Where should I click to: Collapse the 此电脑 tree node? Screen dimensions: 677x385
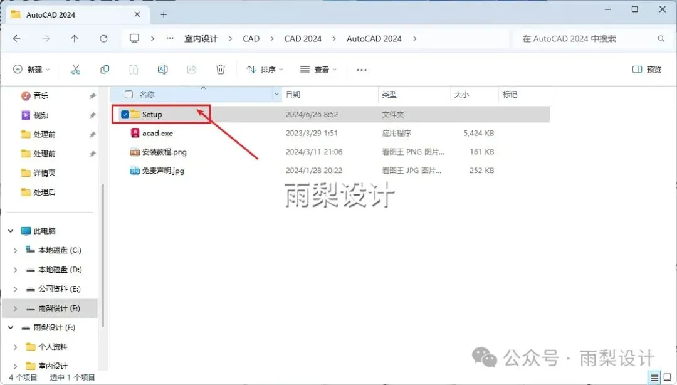11,231
